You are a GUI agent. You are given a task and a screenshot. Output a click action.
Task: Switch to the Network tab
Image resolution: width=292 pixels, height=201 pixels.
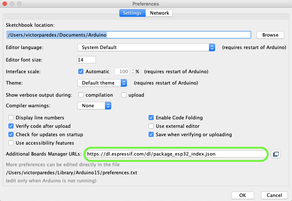pos(159,13)
